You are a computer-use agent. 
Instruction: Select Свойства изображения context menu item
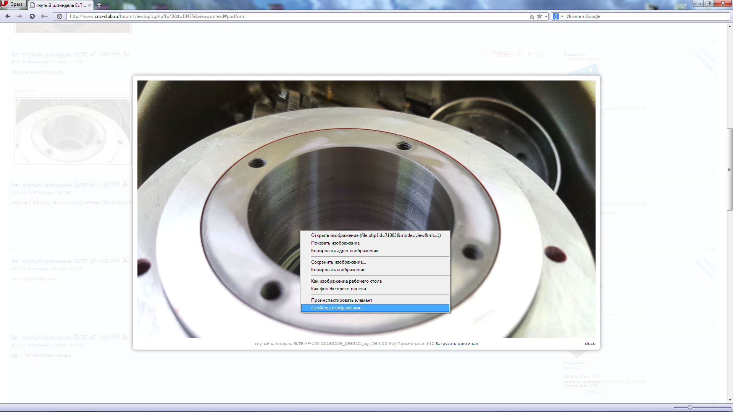337,308
